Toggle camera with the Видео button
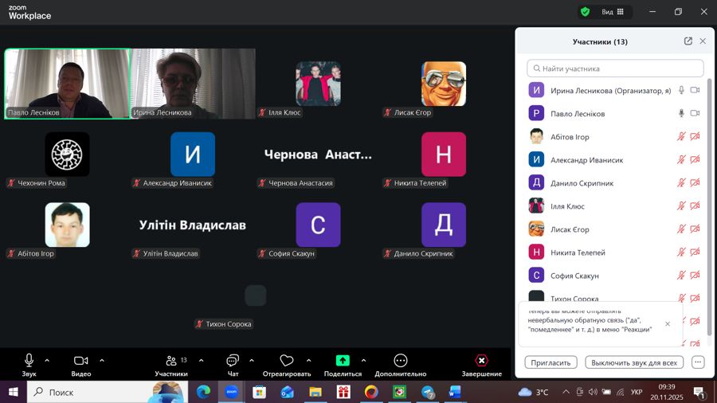This screenshot has width=717, height=403. tap(80, 361)
